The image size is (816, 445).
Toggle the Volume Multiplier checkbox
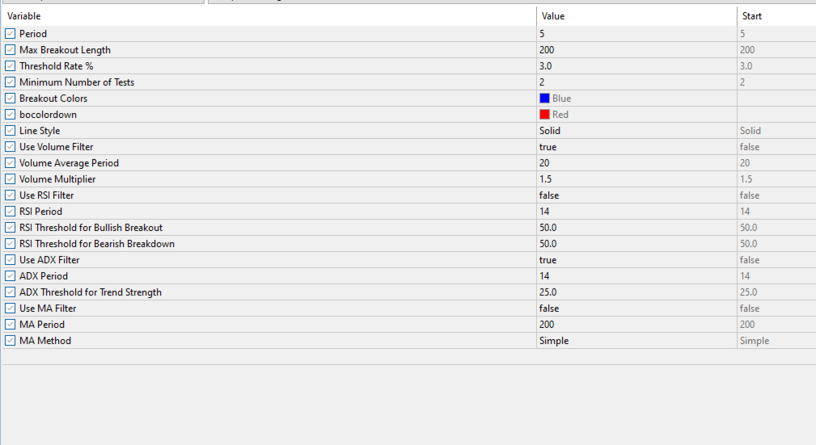(11, 178)
